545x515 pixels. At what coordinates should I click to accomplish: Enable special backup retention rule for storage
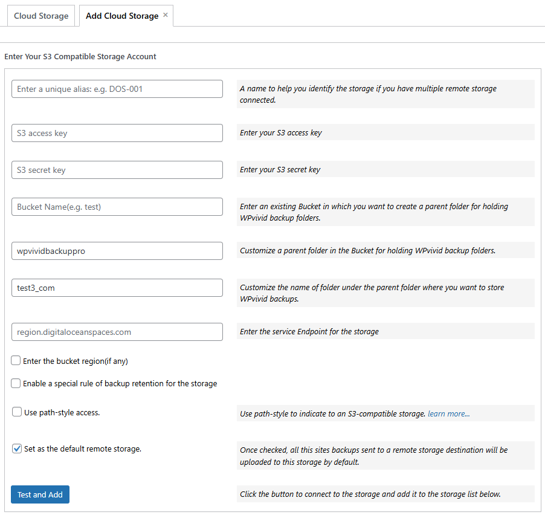pos(16,383)
